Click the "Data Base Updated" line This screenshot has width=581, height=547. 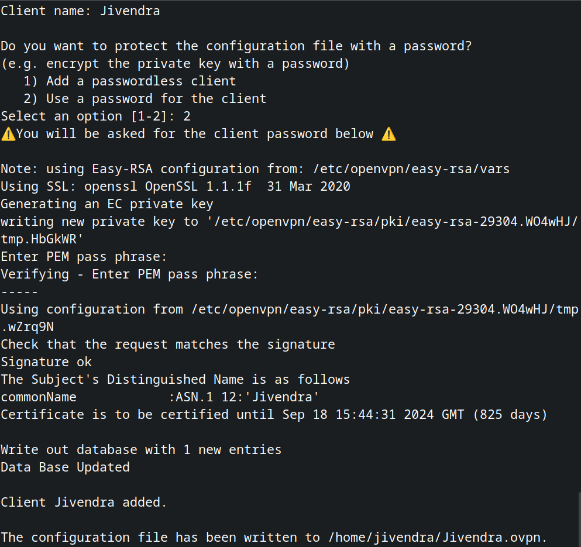(x=65, y=467)
